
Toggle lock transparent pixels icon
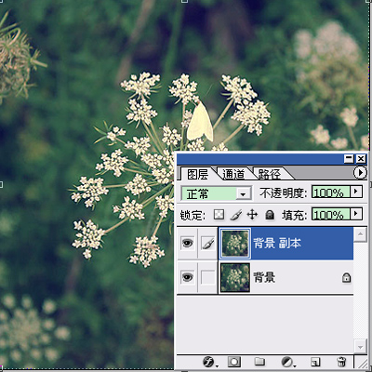[219, 215]
